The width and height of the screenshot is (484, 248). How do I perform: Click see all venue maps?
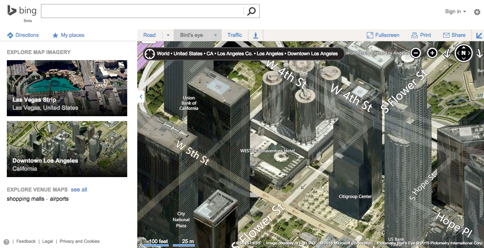click(x=79, y=190)
